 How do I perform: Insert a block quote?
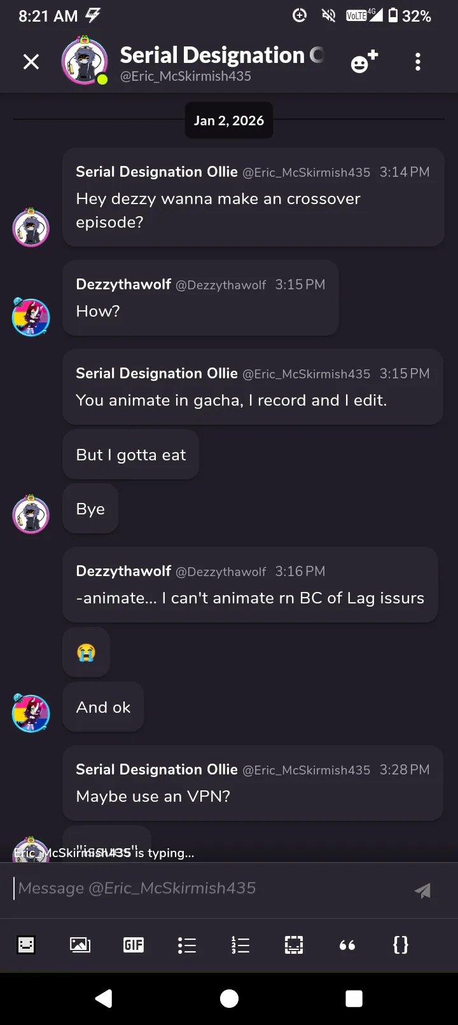pyautogui.click(x=347, y=945)
